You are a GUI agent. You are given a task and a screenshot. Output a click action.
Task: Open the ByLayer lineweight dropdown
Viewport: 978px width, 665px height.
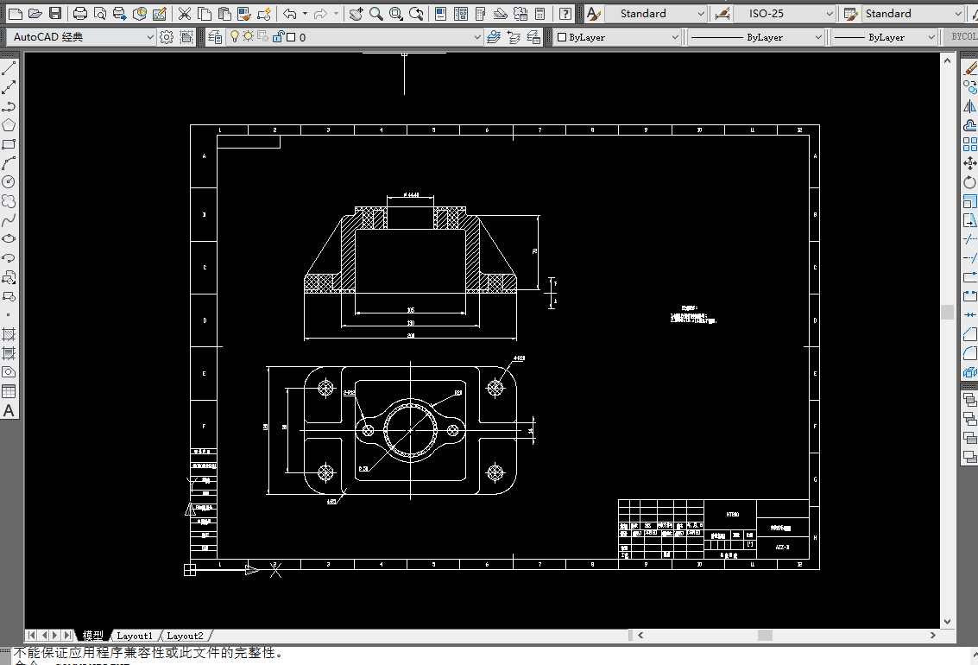(885, 37)
